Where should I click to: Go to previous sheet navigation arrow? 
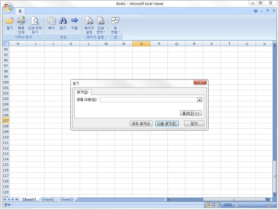[x=9, y=200]
